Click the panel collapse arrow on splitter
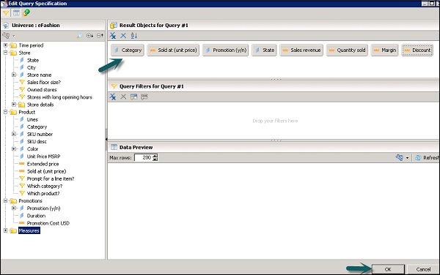Screen dimensions: 440x275 (x=106, y=139)
